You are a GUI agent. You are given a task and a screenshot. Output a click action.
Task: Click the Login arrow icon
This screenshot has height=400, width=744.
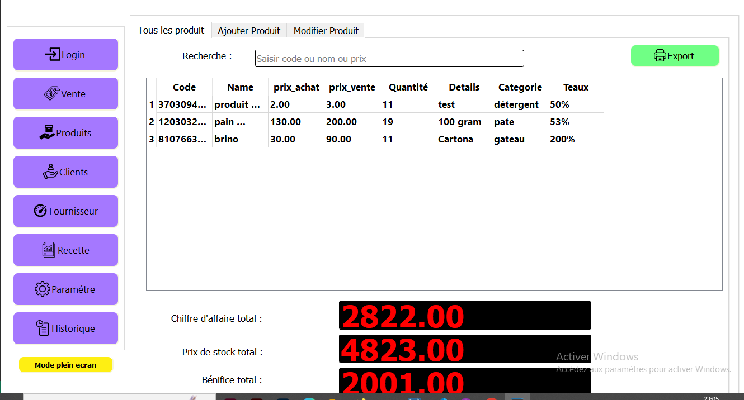[53, 54]
